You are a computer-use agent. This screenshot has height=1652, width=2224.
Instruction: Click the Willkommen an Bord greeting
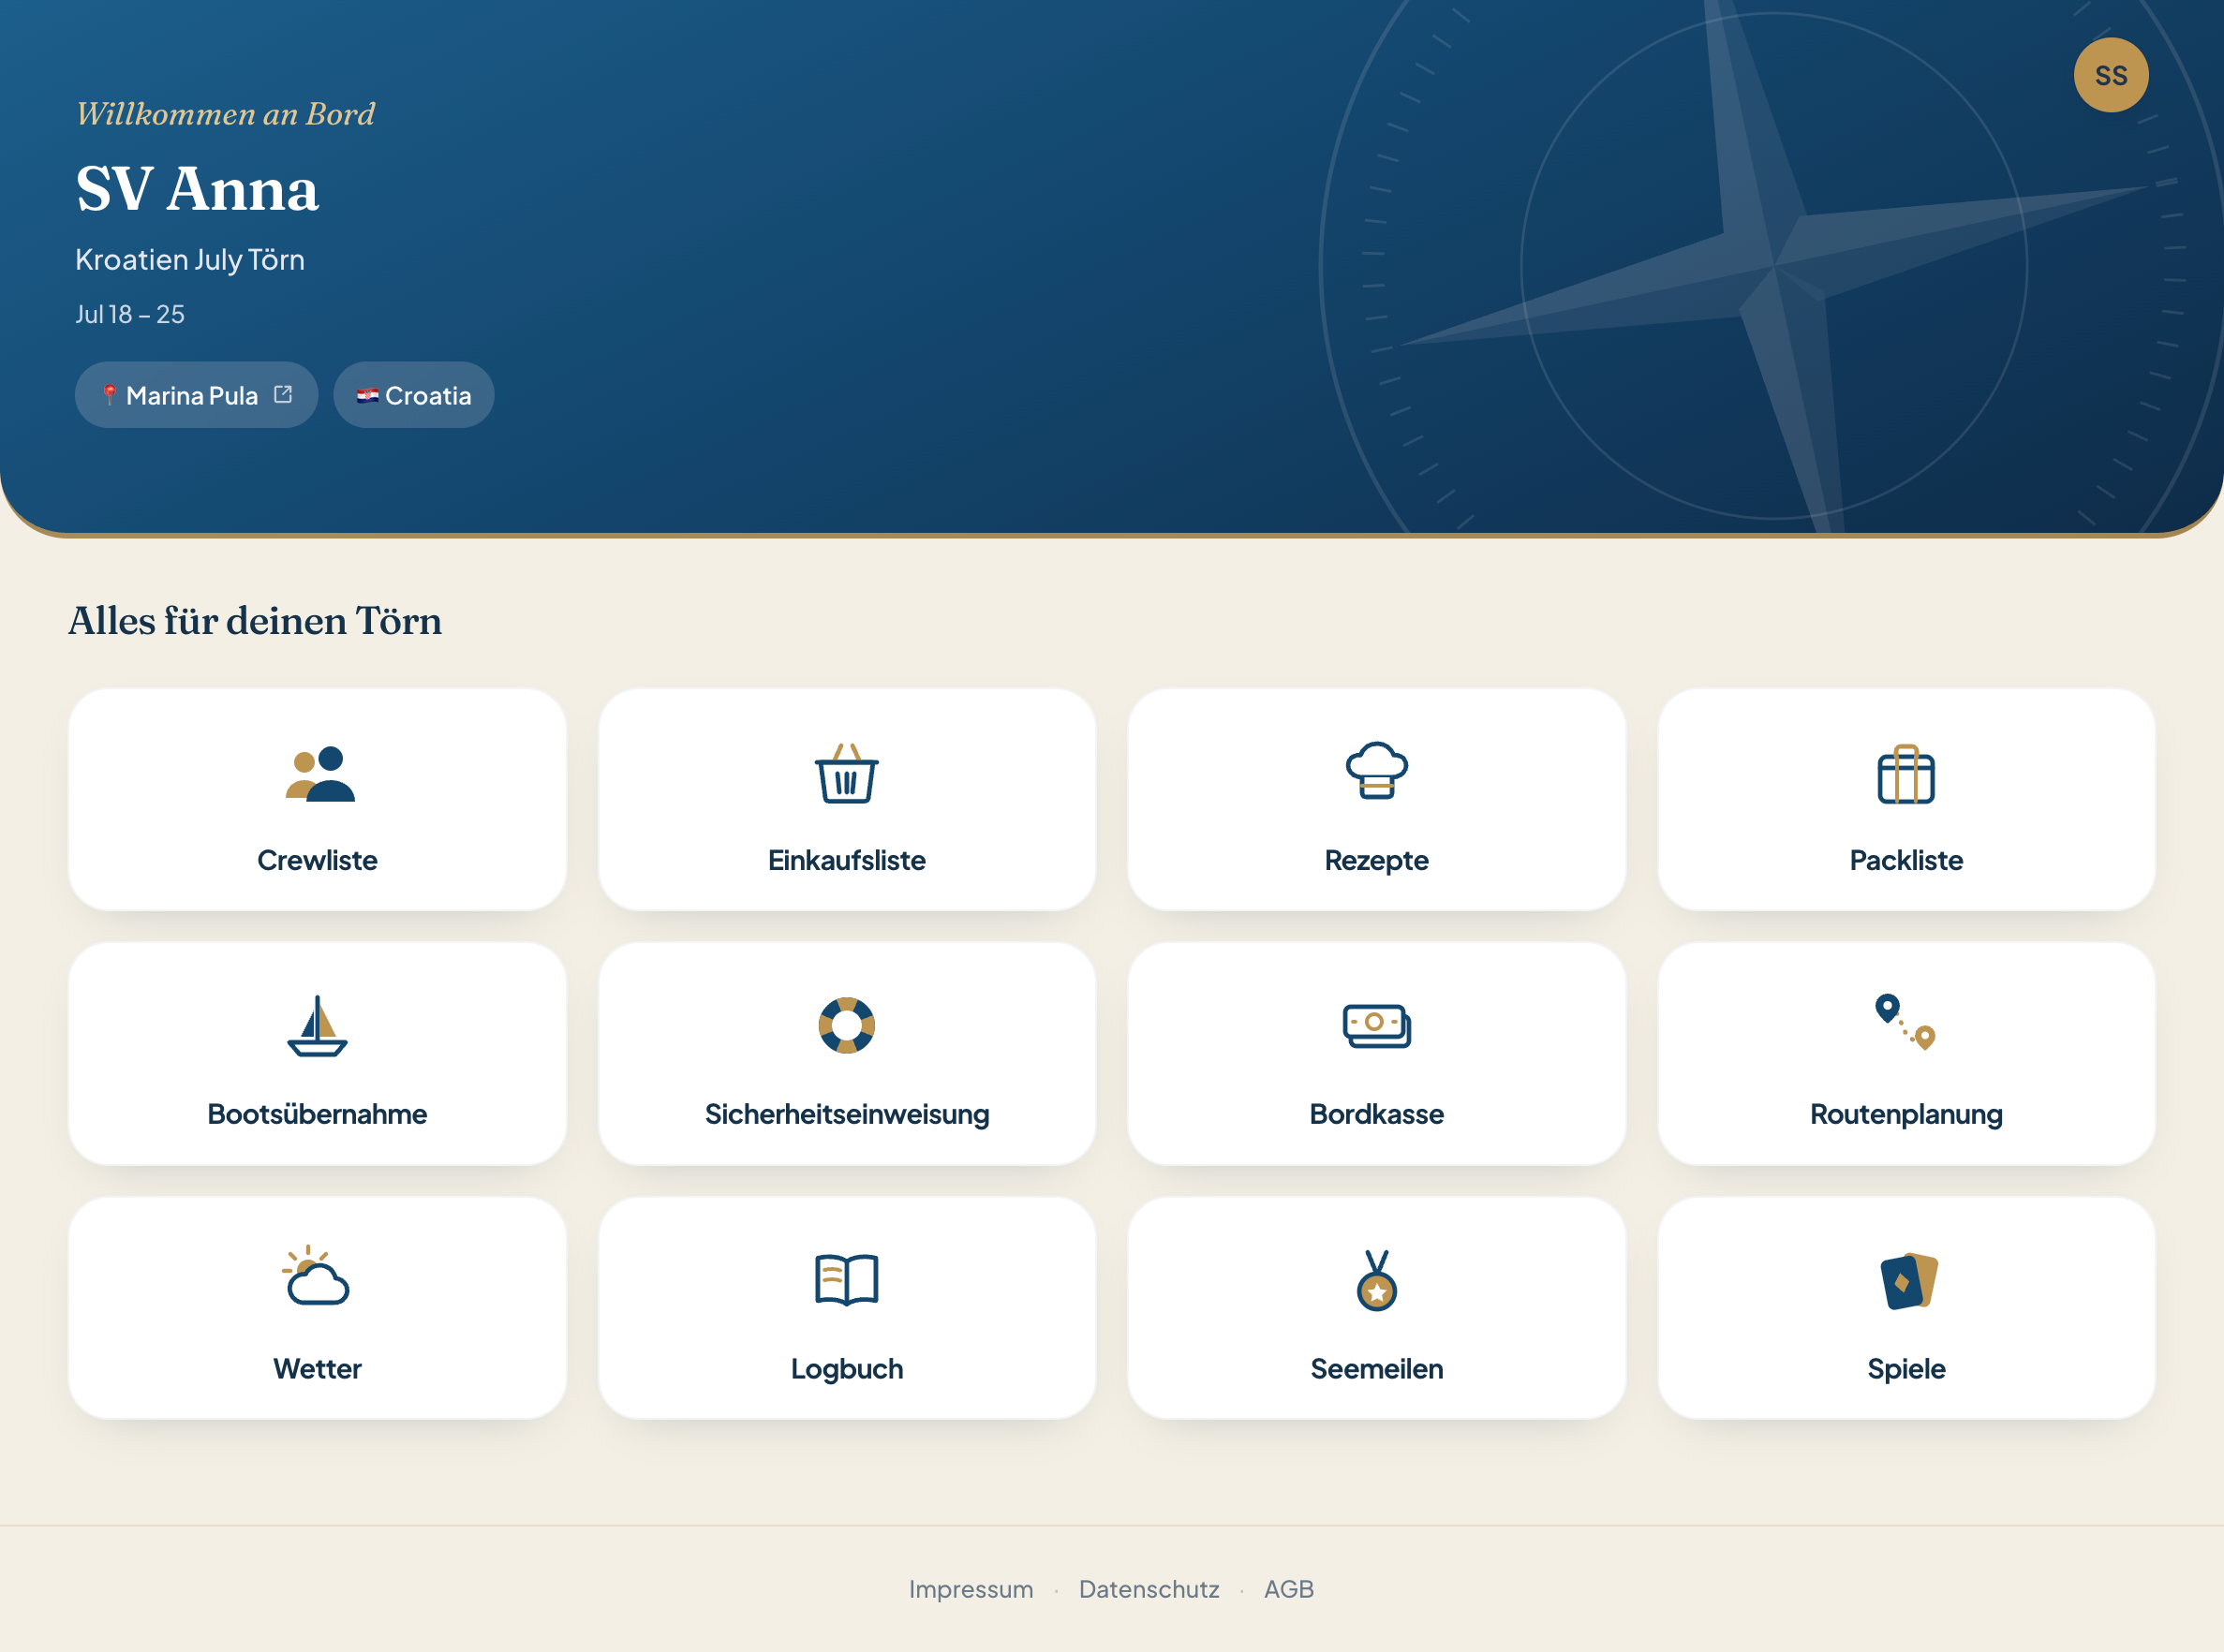(225, 114)
